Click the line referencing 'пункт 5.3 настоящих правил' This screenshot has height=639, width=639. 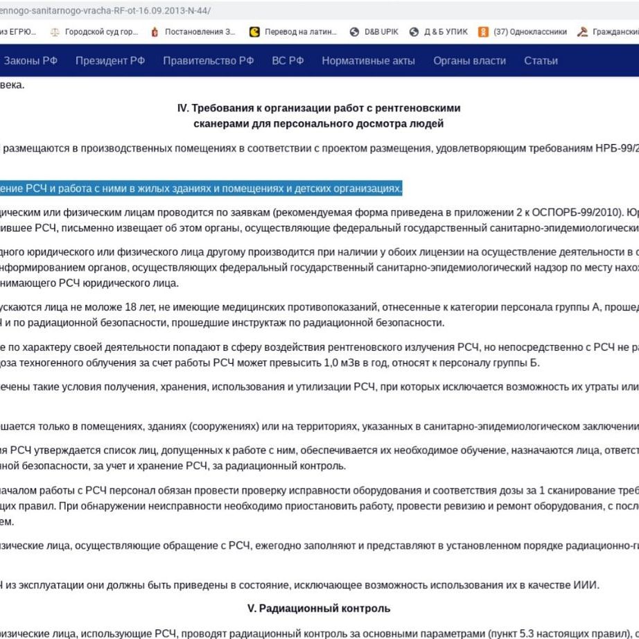[319, 633]
